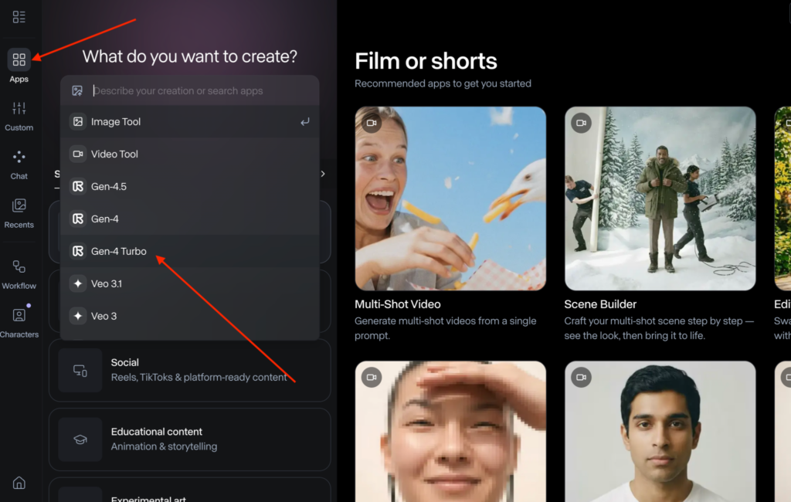Select Image Tool from the dropdown list
Screen dimensions: 791x502
190,121
